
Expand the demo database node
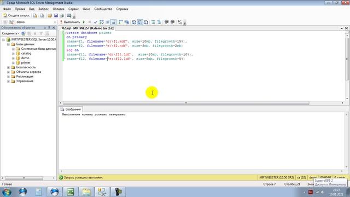pyautogui.click(x=13, y=58)
